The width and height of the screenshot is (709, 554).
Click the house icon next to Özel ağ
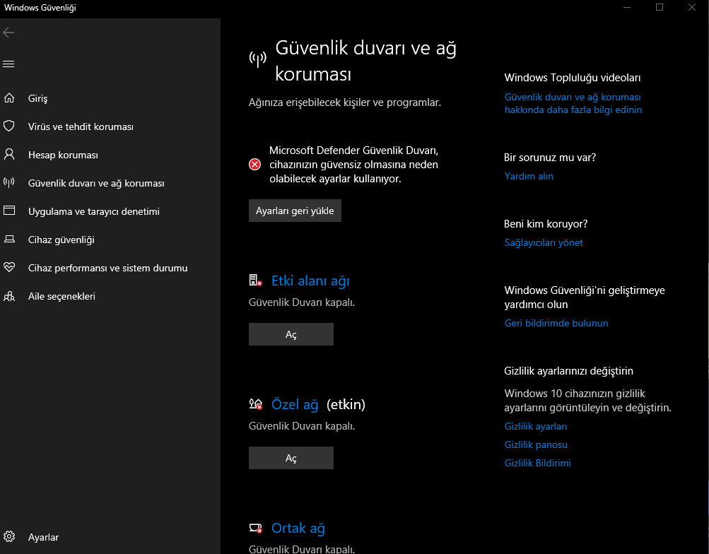(255, 403)
